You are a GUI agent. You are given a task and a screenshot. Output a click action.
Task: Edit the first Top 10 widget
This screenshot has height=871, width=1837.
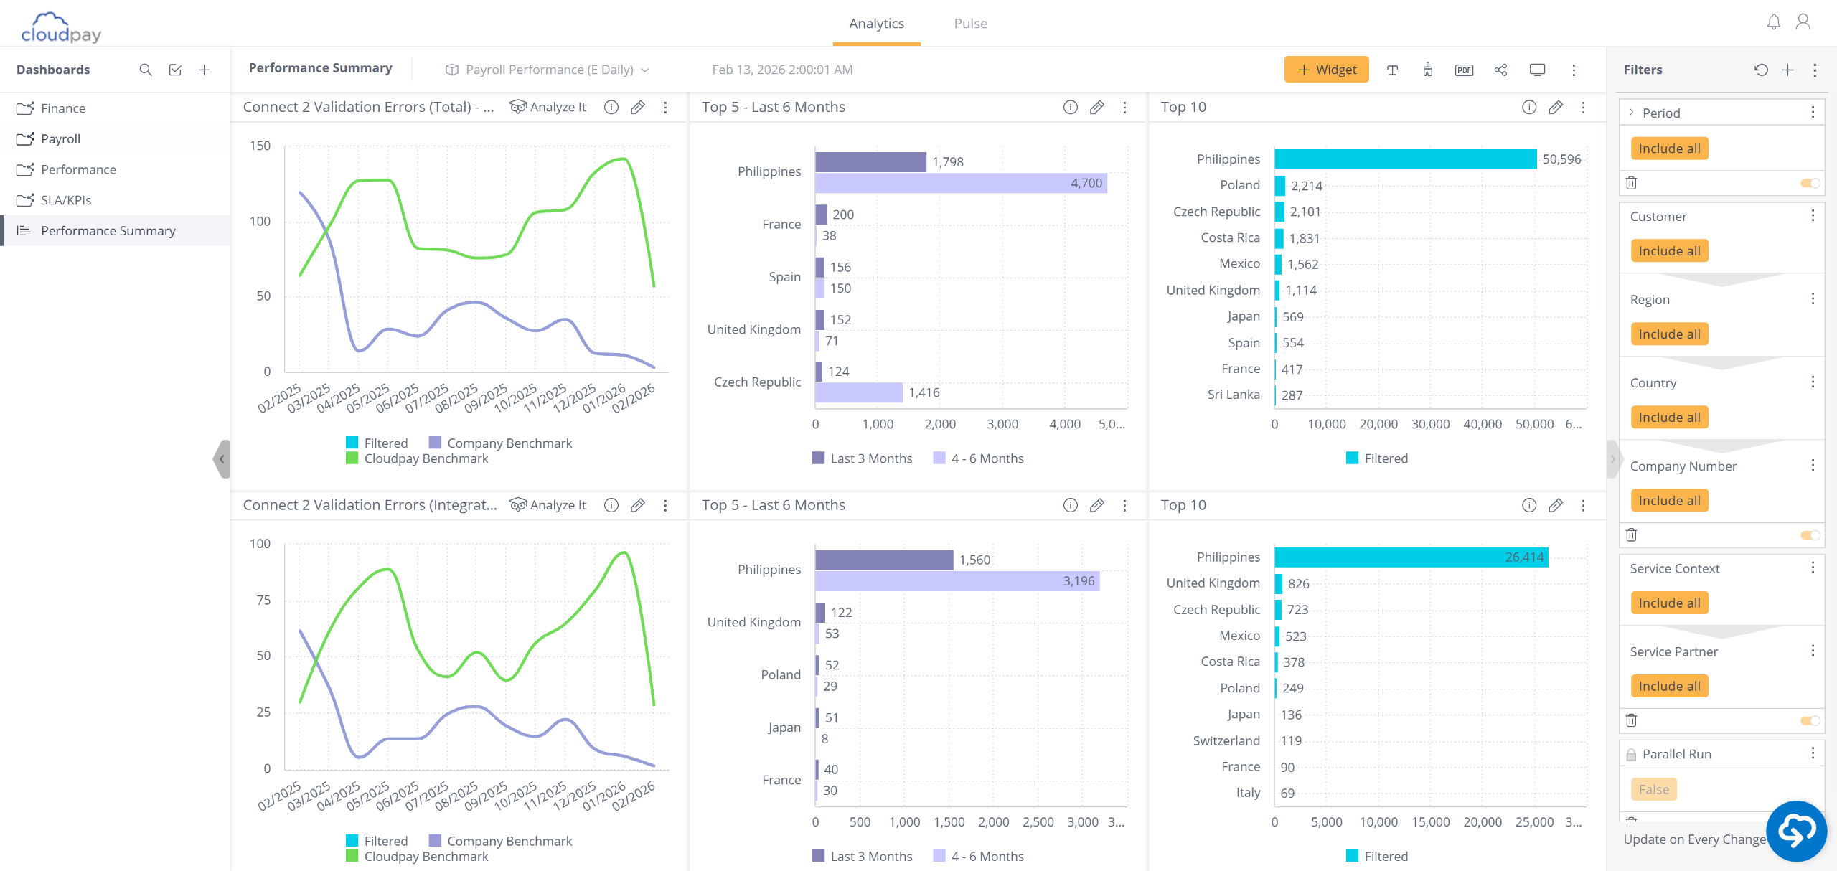[x=1556, y=107]
